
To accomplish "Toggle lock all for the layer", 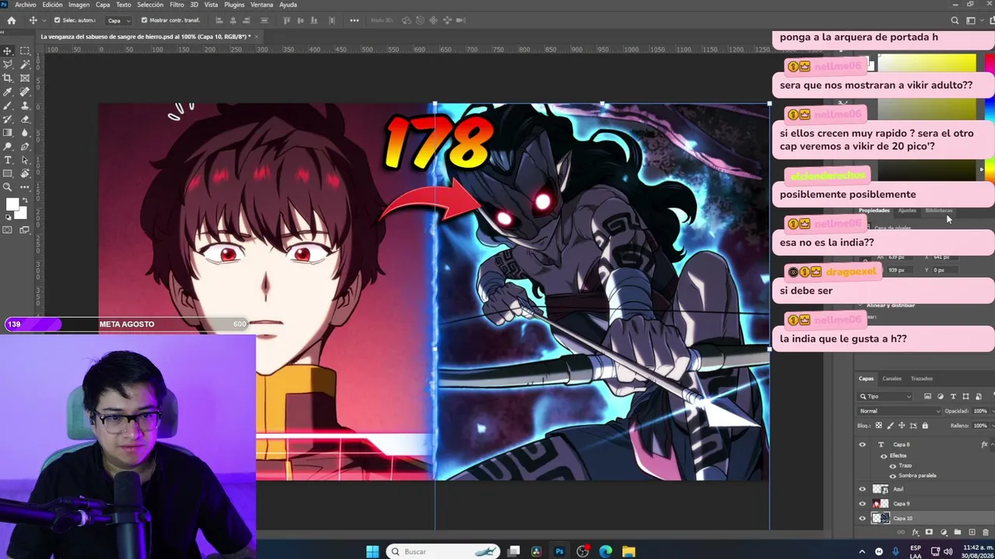I will pos(925,425).
